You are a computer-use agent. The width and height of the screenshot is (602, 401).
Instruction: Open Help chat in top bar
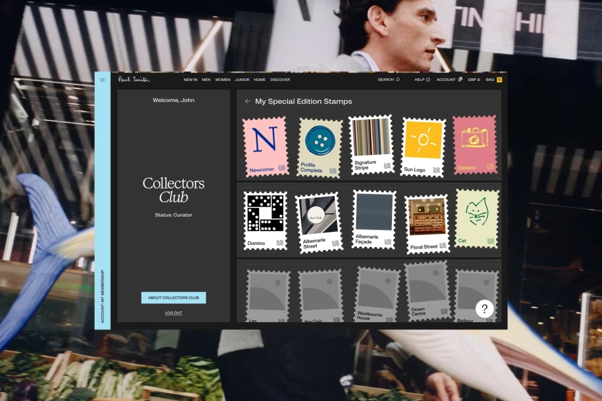(422, 80)
